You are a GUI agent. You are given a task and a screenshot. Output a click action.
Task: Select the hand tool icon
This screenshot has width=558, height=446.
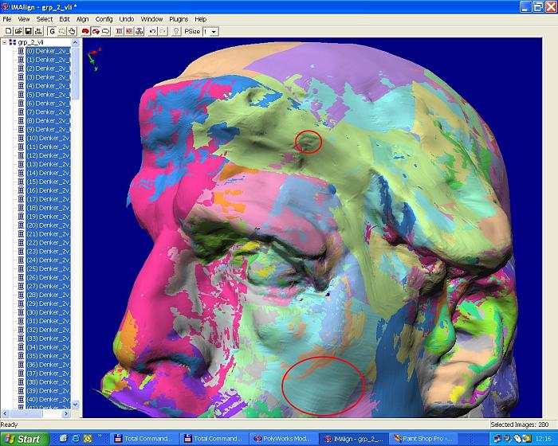[72, 31]
